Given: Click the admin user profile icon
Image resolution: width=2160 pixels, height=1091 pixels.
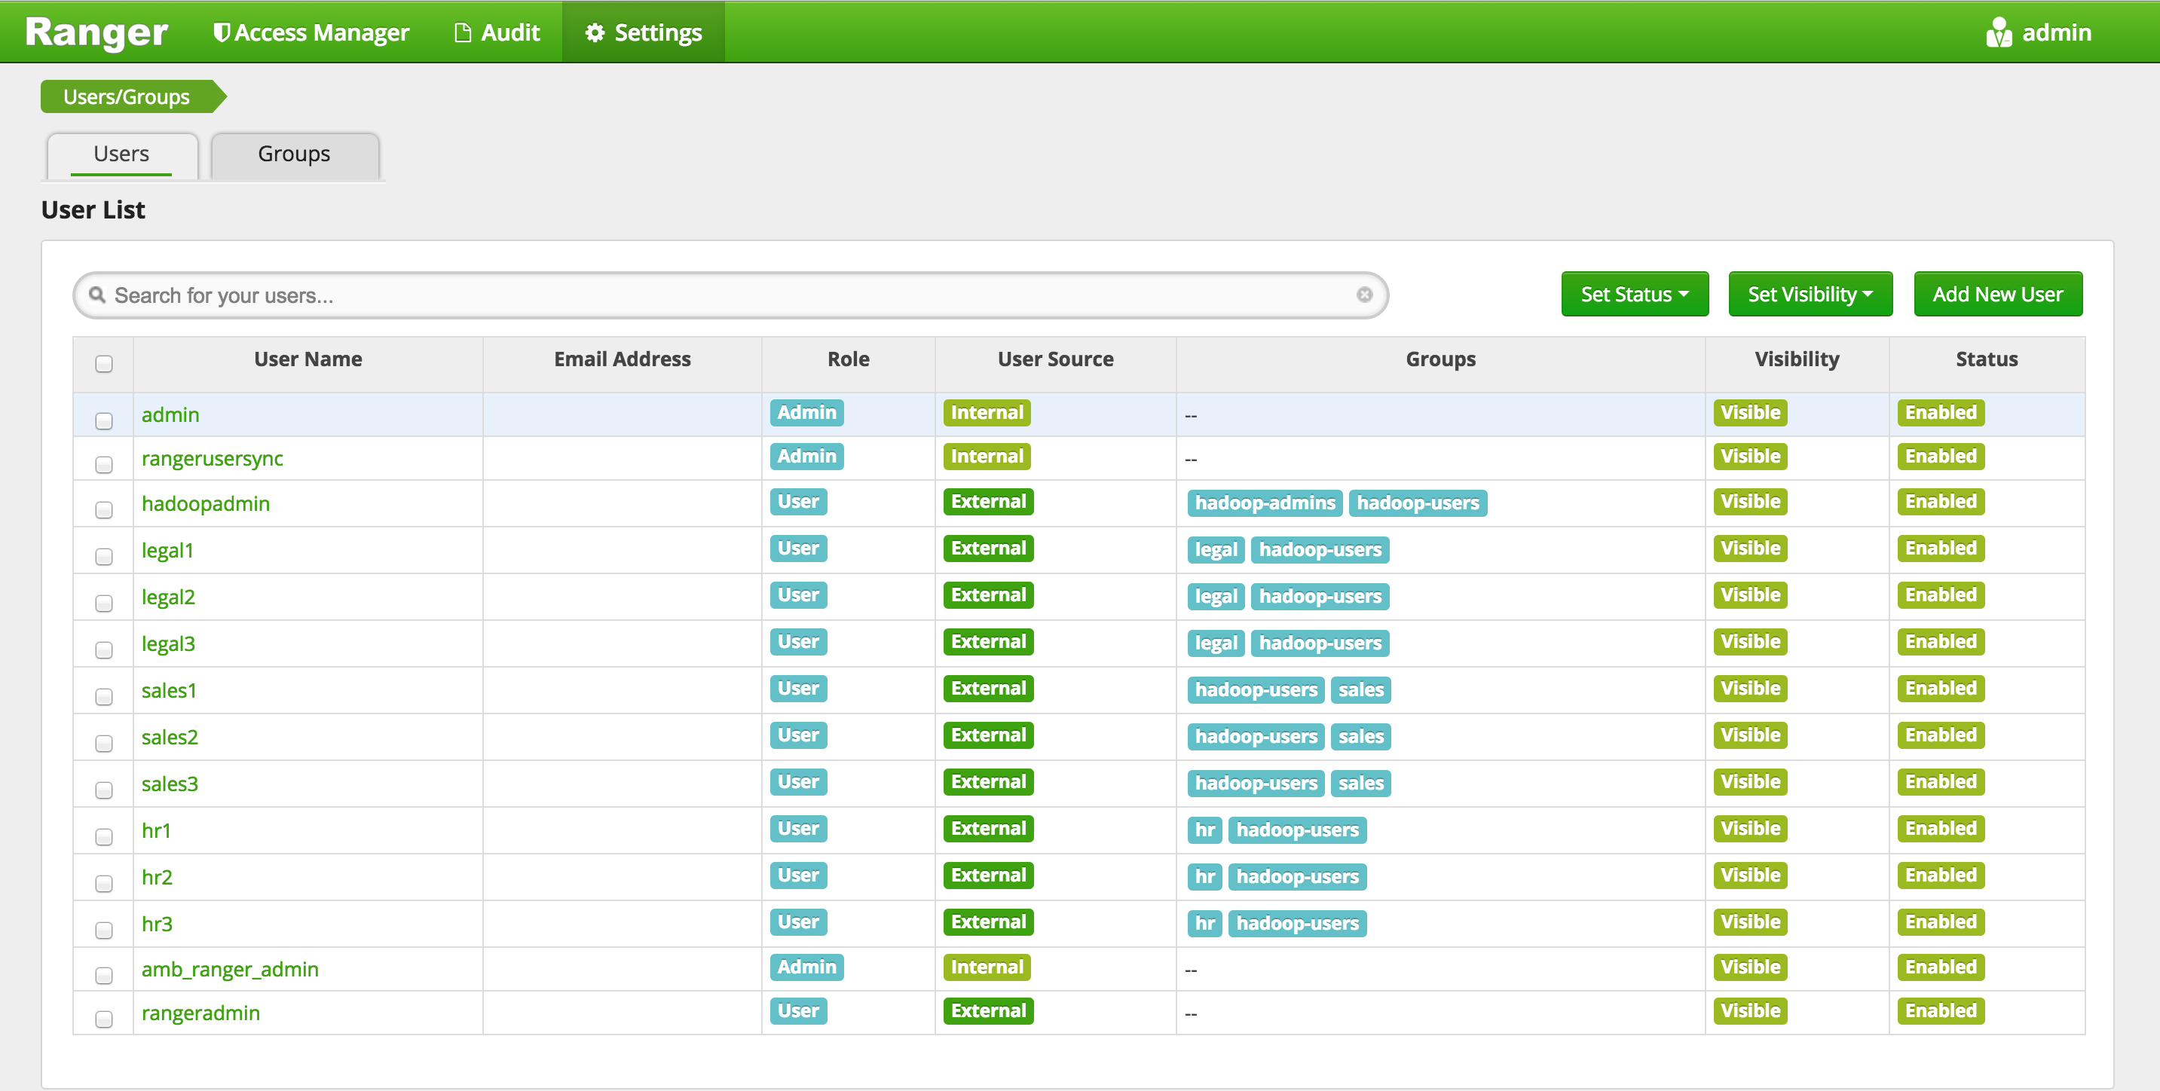Looking at the screenshot, I should click(1998, 32).
